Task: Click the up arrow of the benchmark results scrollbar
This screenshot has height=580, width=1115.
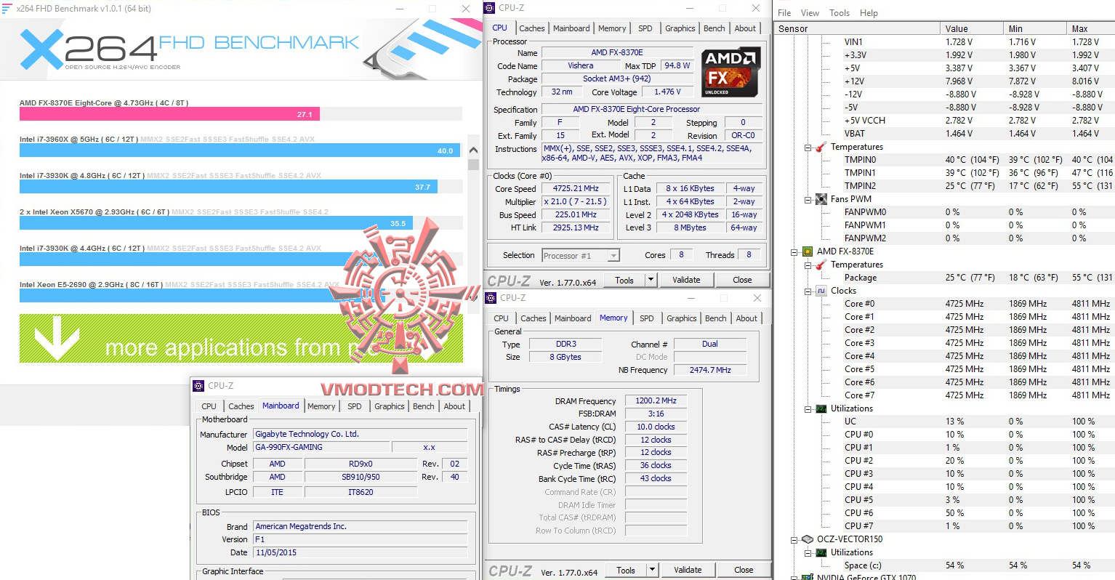Action: pos(473,150)
